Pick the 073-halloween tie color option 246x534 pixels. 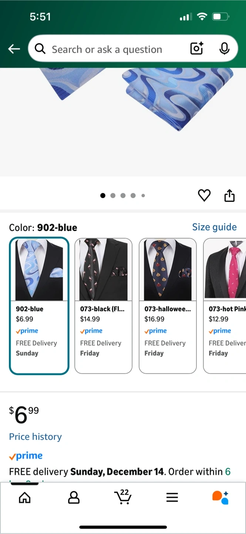(x=168, y=306)
